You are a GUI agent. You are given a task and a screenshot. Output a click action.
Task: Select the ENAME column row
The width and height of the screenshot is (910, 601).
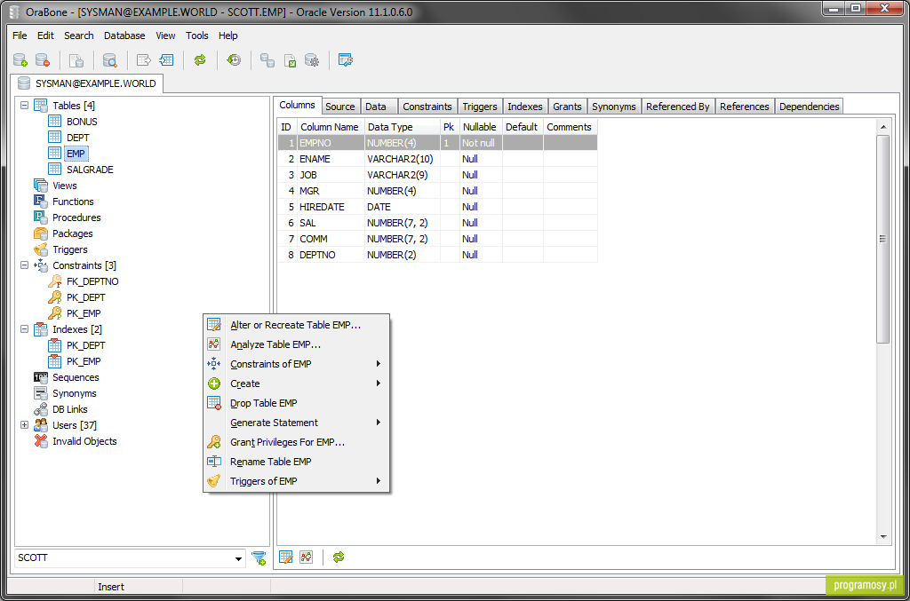(x=437, y=159)
